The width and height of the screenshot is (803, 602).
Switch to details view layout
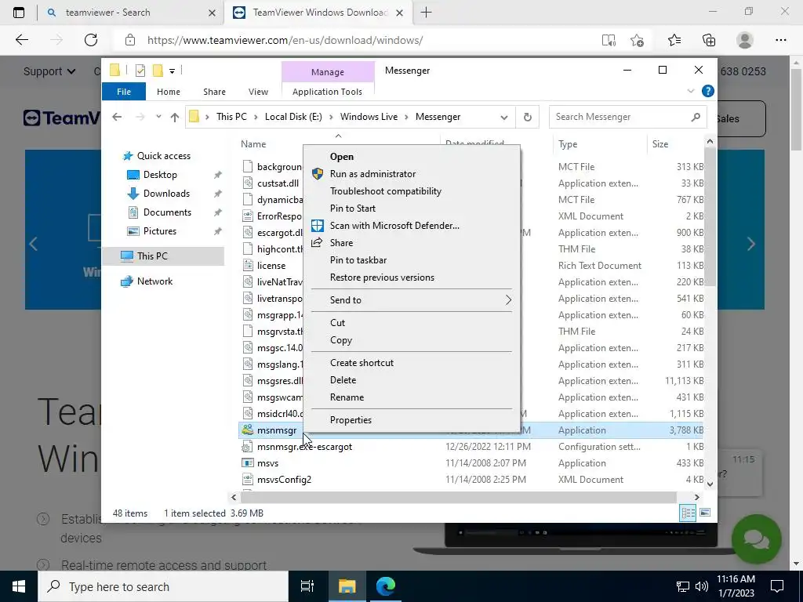[x=688, y=513]
